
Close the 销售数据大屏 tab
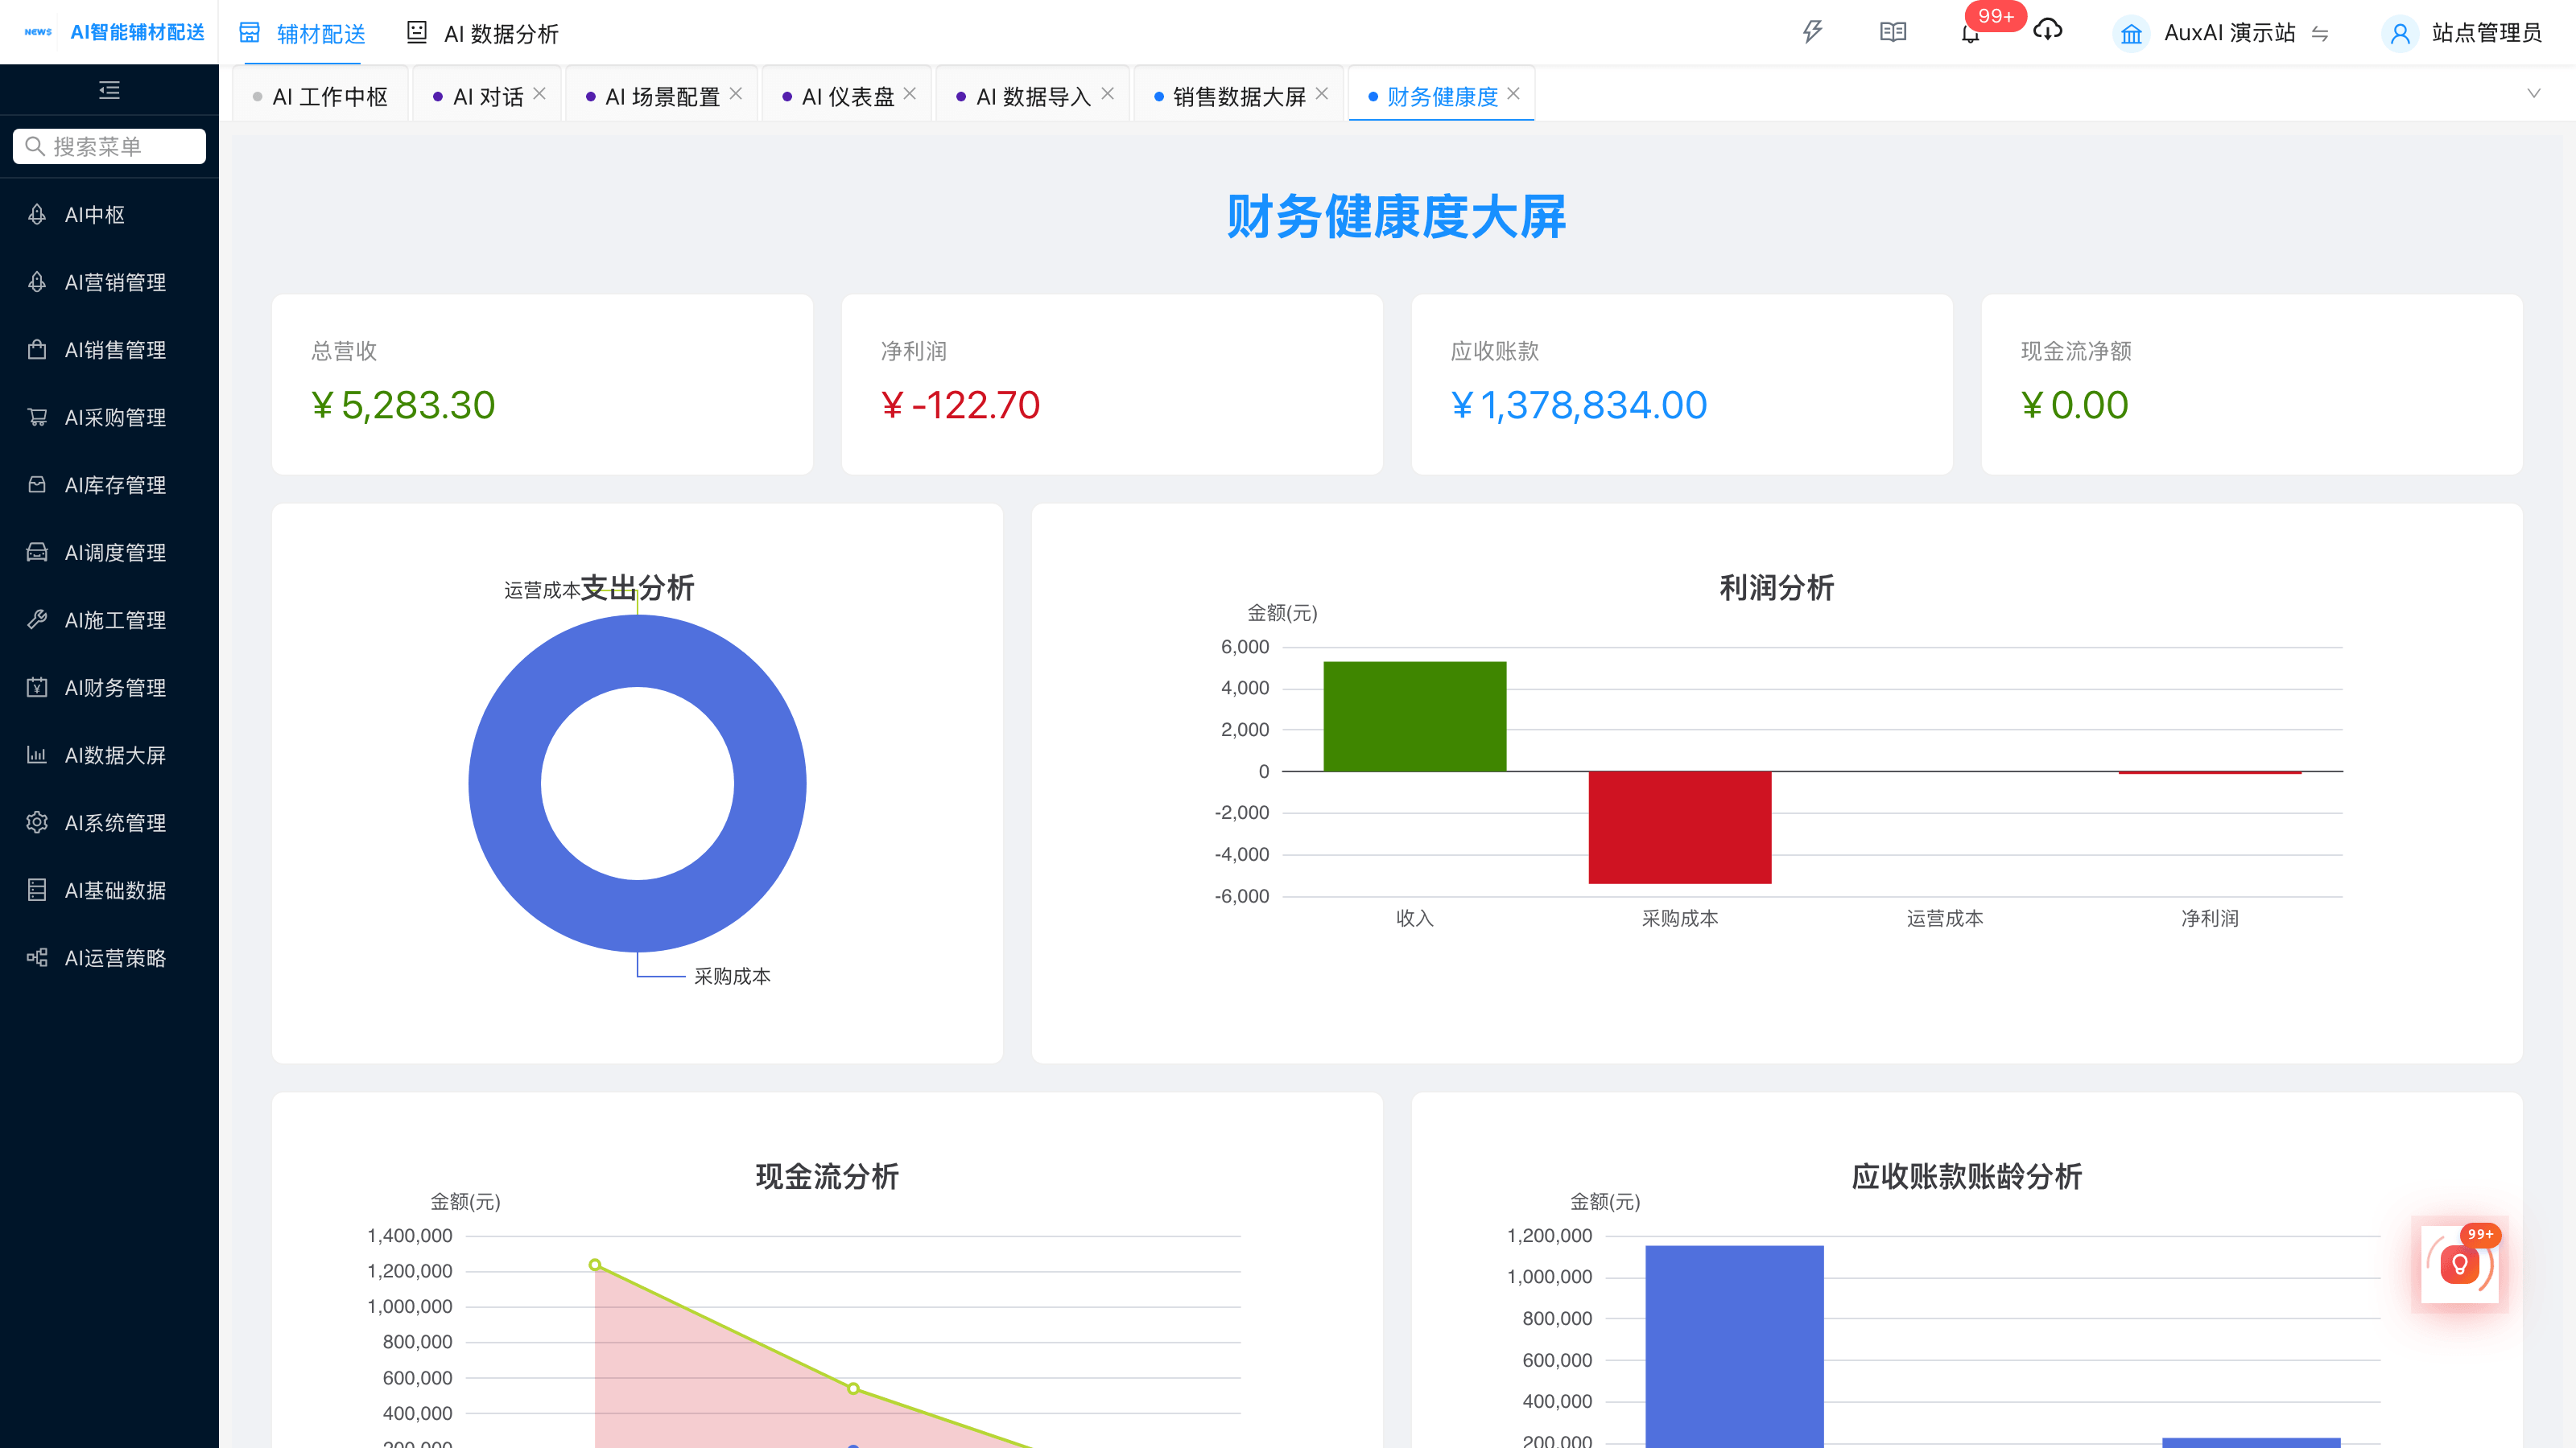1322,94
